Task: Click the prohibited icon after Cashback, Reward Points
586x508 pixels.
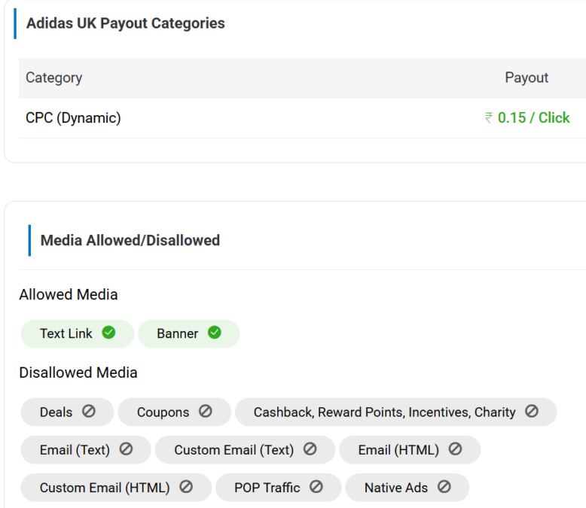Action: (x=532, y=412)
